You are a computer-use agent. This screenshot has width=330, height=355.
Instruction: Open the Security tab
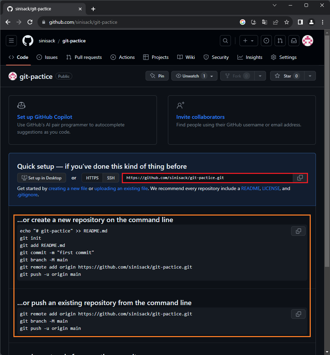[x=216, y=57]
